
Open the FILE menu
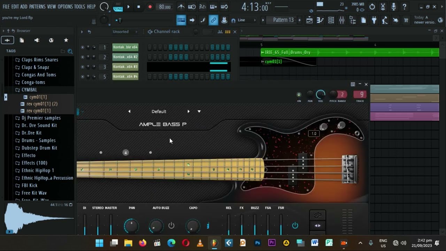tap(6, 7)
